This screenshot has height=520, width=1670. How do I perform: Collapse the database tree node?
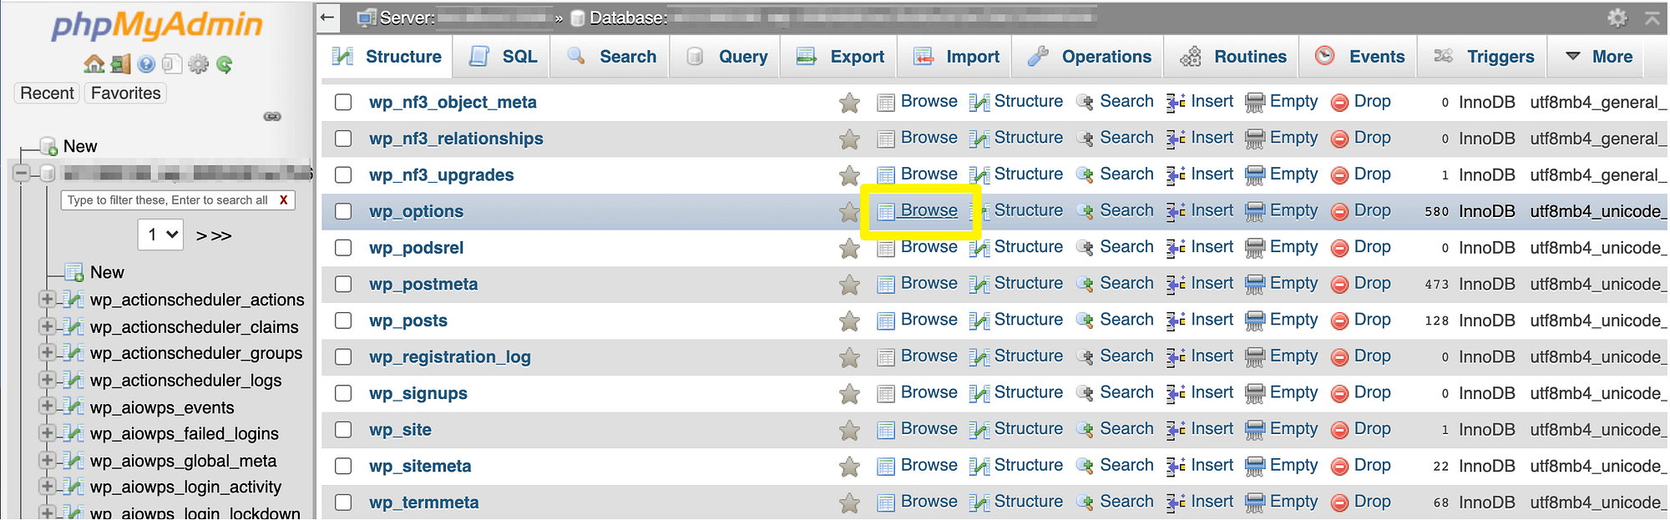pyautogui.click(x=22, y=173)
